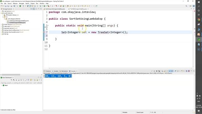Close the SortSetUsingLambdaExp.java editor tab
The image size is (202, 114).
(88, 9)
